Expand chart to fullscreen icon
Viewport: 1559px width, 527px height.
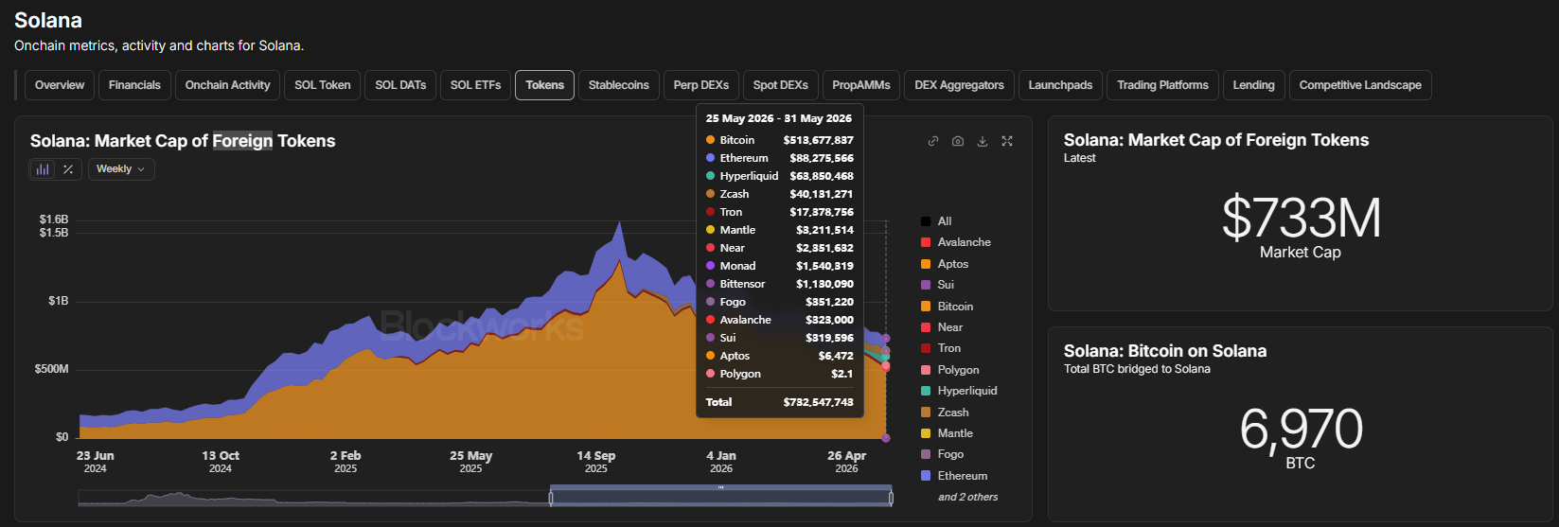pos(1007,141)
